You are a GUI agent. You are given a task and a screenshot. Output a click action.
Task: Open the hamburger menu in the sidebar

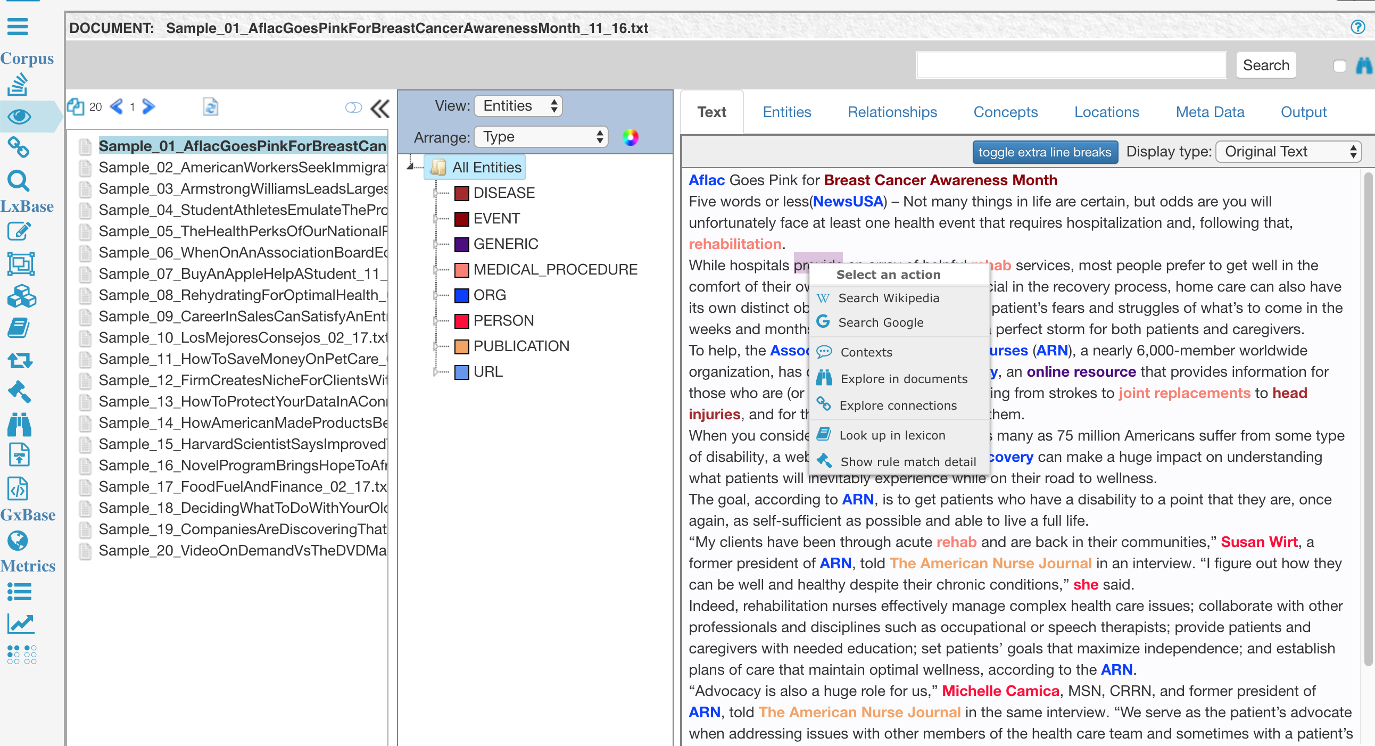coord(18,26)
